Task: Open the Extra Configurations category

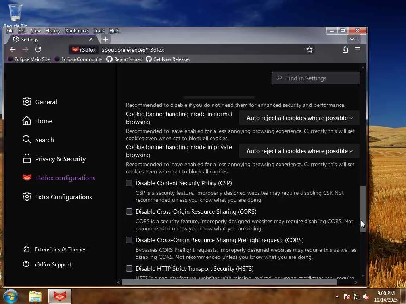Action: click(x=57, y=197)
